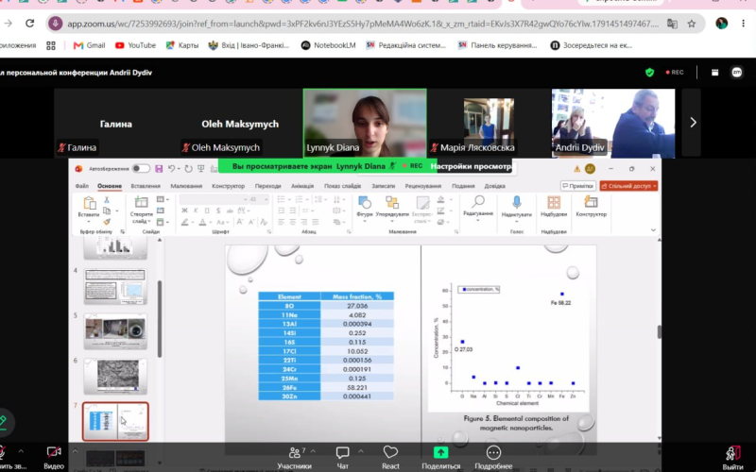Expand the undo history dropdown arrow
This screenshot has width=756, height=472.
pos(179,169)
